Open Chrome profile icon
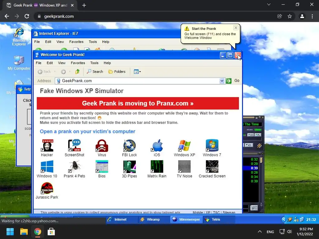 302,16
